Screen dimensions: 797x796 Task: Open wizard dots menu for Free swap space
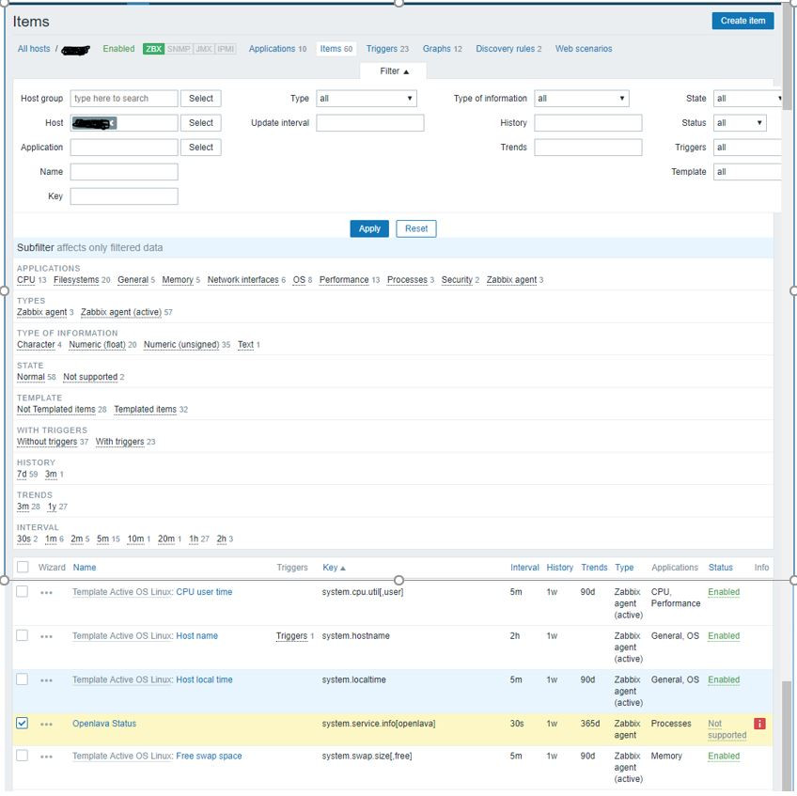46,757
